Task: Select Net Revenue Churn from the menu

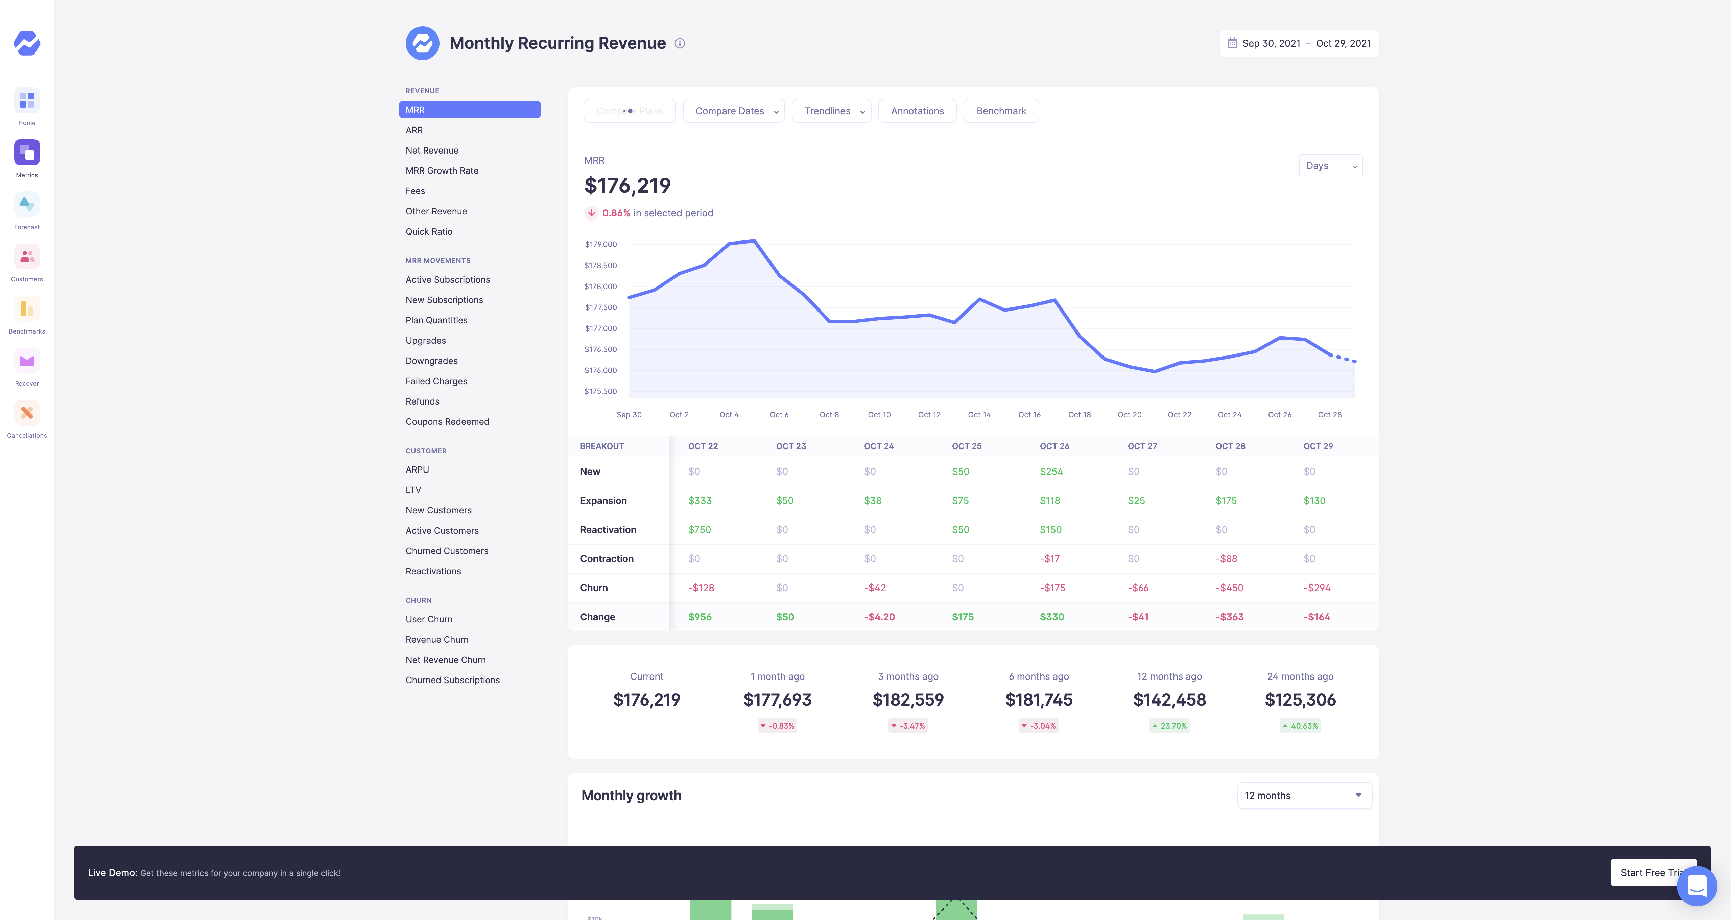Action: (x=446, y=660)
